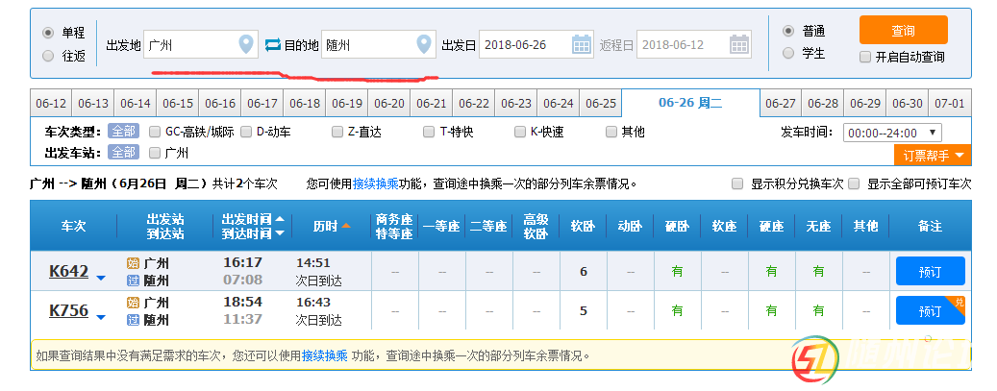Screen dimensions: 997x391
Task: Expand K756 train stop details arrow
Action: tap(100, 317)
